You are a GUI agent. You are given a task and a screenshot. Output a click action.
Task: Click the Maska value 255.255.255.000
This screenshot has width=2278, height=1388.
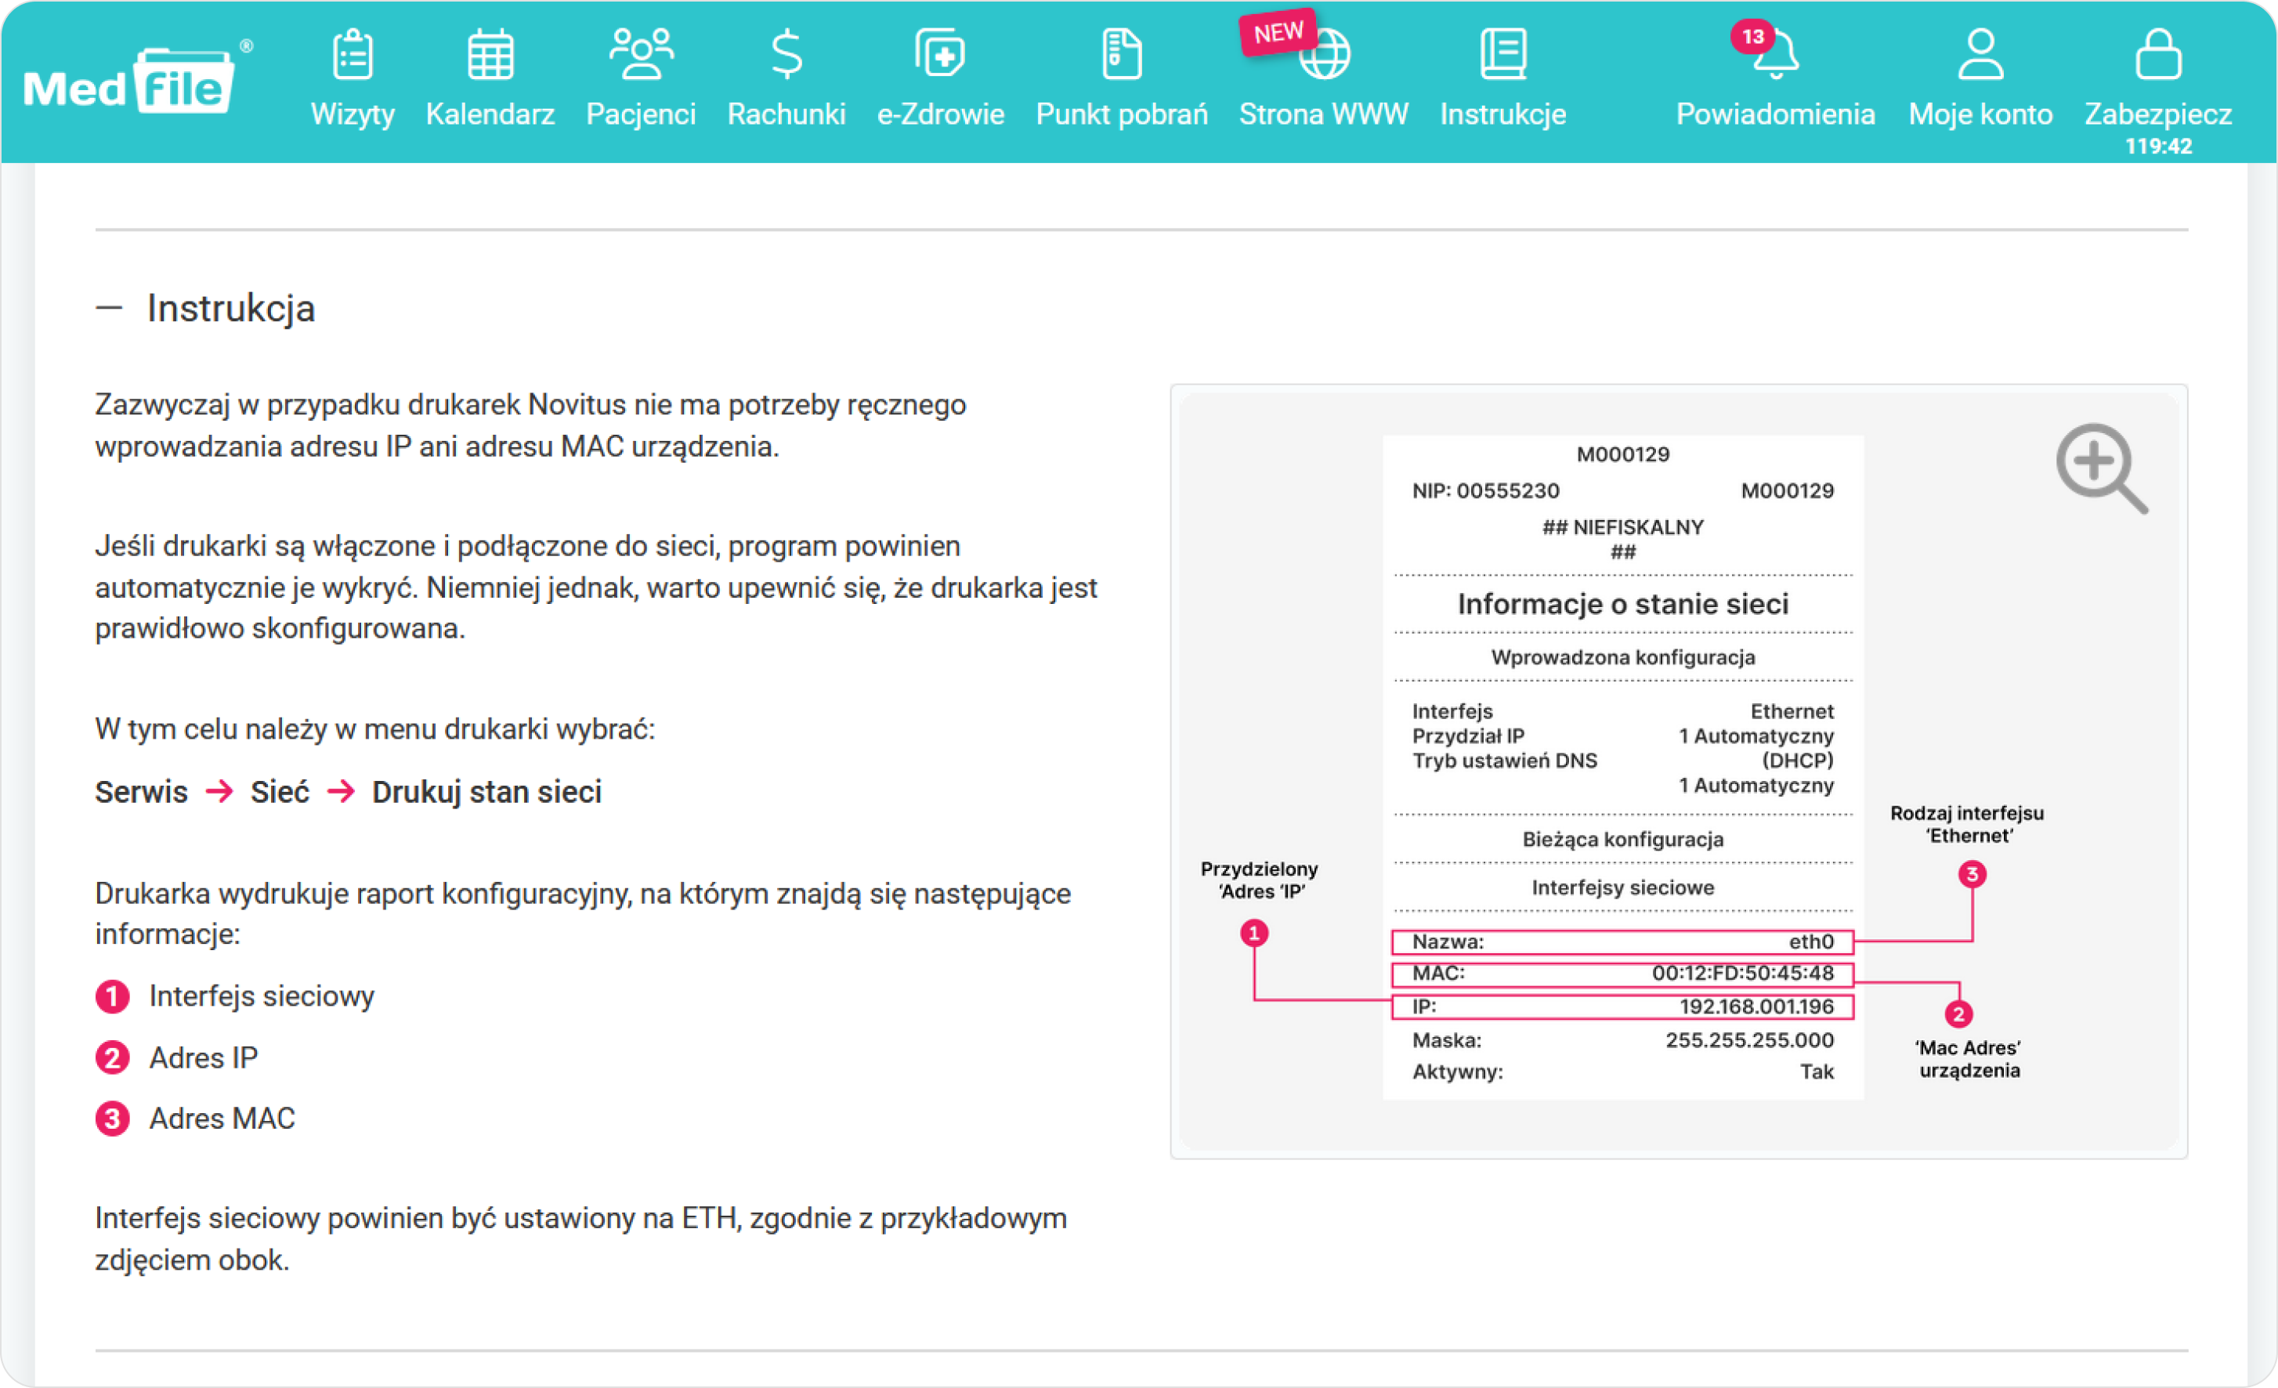click(x=1749, y=1040)
